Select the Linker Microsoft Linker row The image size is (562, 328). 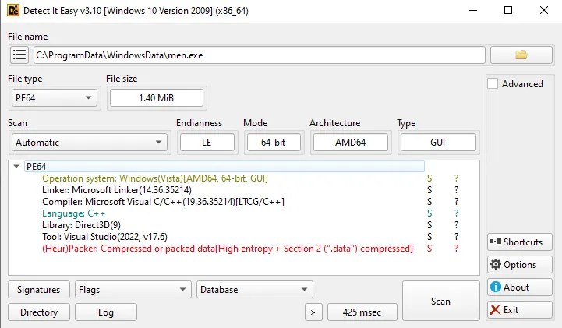[117, 190]
